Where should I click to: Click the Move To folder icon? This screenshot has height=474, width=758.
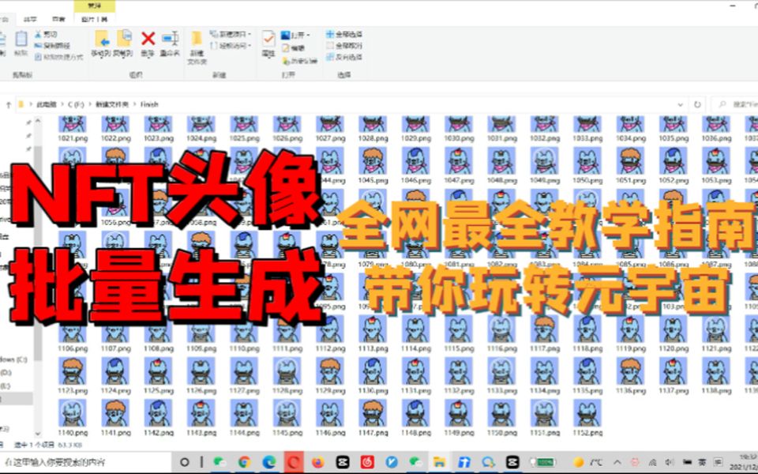coord(102,39)
